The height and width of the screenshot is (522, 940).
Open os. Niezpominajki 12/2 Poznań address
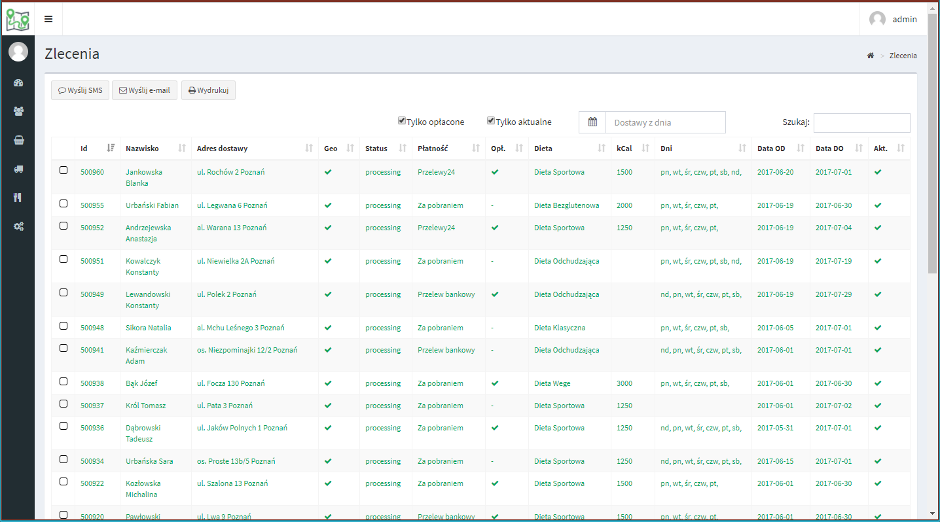click(247, 350)
